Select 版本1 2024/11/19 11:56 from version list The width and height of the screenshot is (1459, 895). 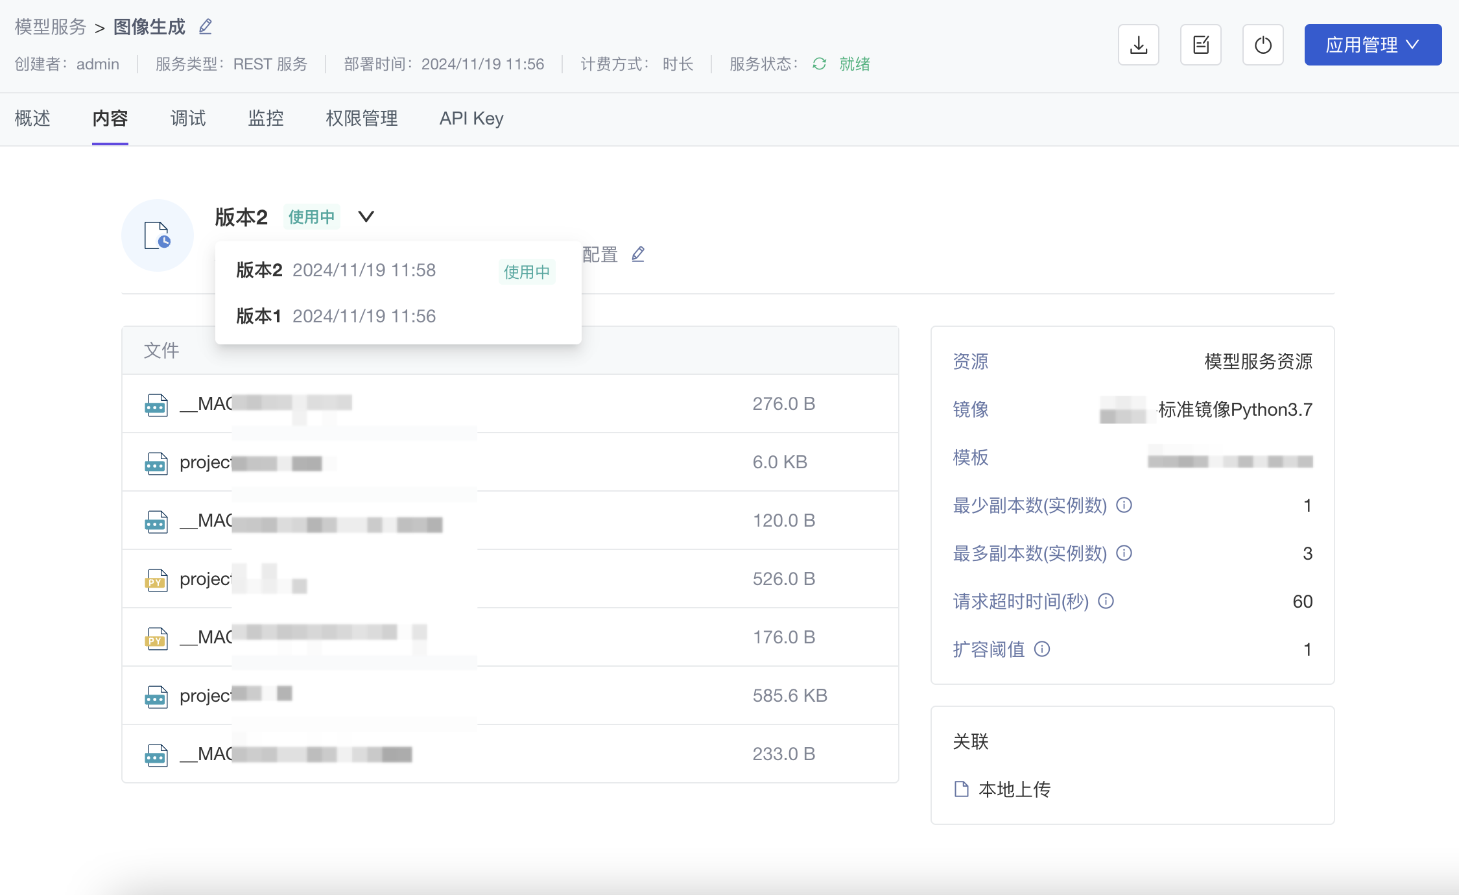tap(398, 316)
